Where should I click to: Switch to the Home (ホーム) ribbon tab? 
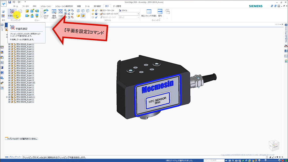coord(16,6)
